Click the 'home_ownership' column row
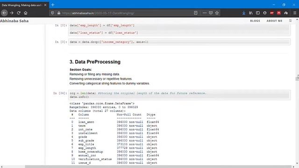The image size is (299, 168). click(114, 152)
